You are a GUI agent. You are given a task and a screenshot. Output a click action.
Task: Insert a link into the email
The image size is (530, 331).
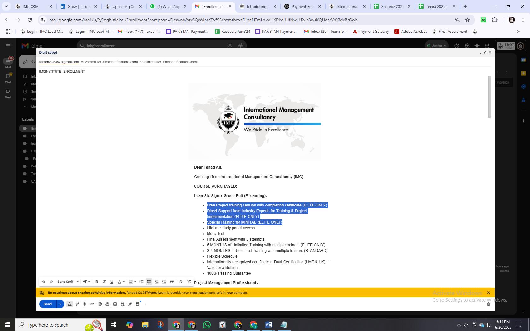click(92, 304)
